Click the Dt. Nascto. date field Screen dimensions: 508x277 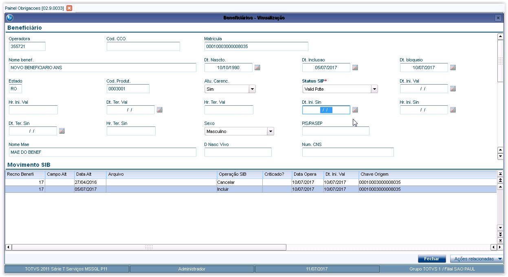pos(229,68)
